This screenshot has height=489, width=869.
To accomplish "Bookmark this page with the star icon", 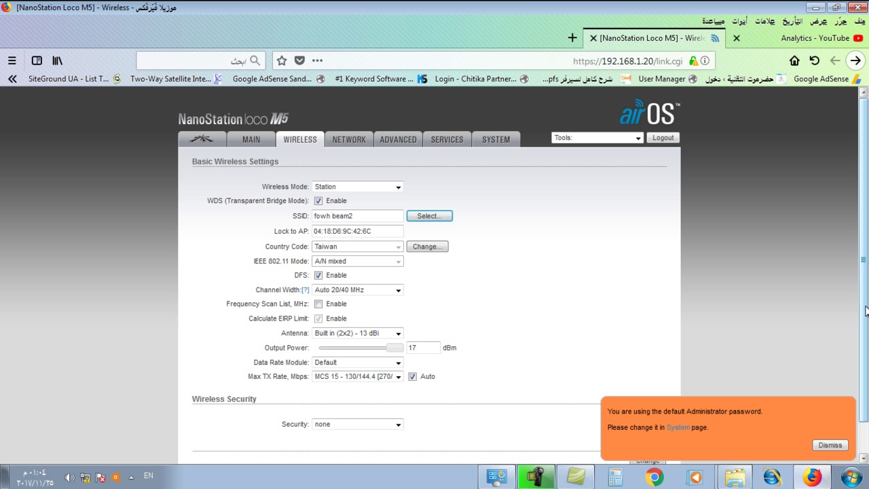I will 282,60.
